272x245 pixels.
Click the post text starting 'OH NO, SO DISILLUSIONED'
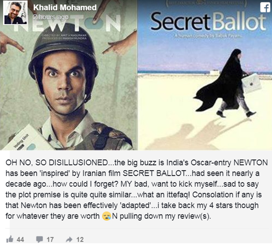pos(137,189)
